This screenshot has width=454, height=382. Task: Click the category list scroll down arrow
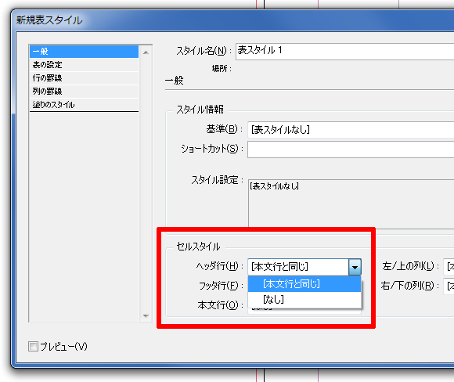146,316
